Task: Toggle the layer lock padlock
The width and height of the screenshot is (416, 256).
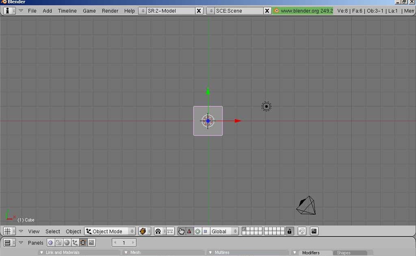Action: tap(290, 231)
